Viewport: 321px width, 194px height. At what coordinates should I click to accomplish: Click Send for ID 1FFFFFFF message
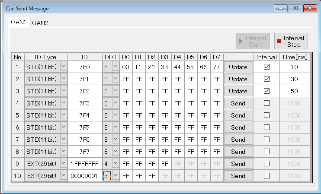point(238,164)
